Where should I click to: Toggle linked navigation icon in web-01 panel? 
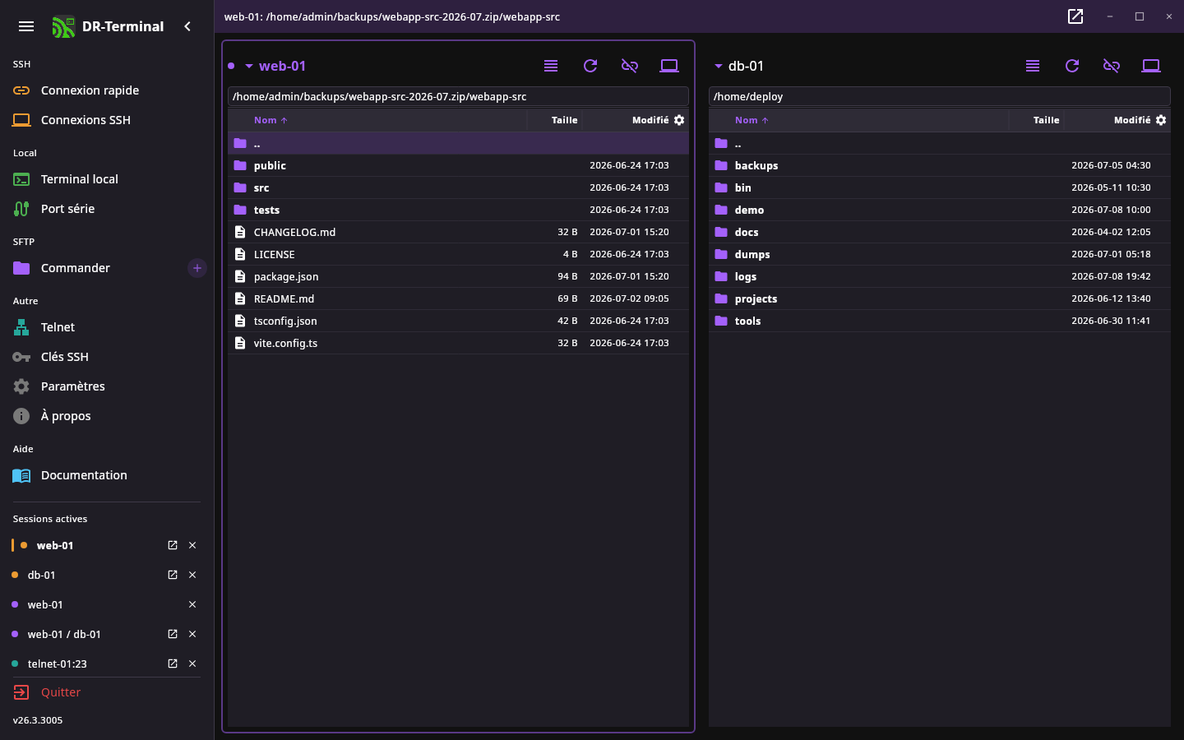tap(630, 66)
